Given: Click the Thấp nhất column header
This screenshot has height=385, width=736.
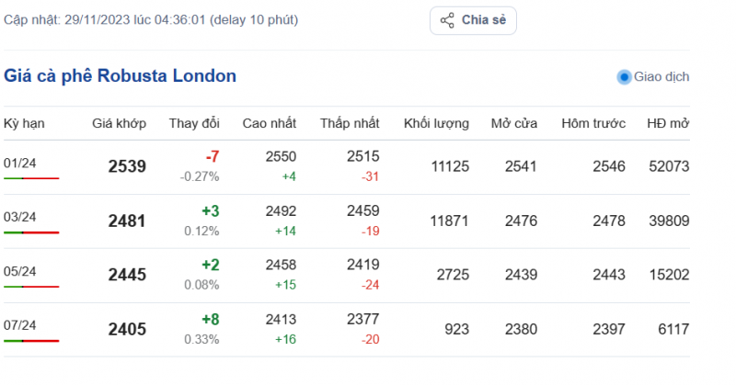Looking at the screenshot, I should point(350,123).
